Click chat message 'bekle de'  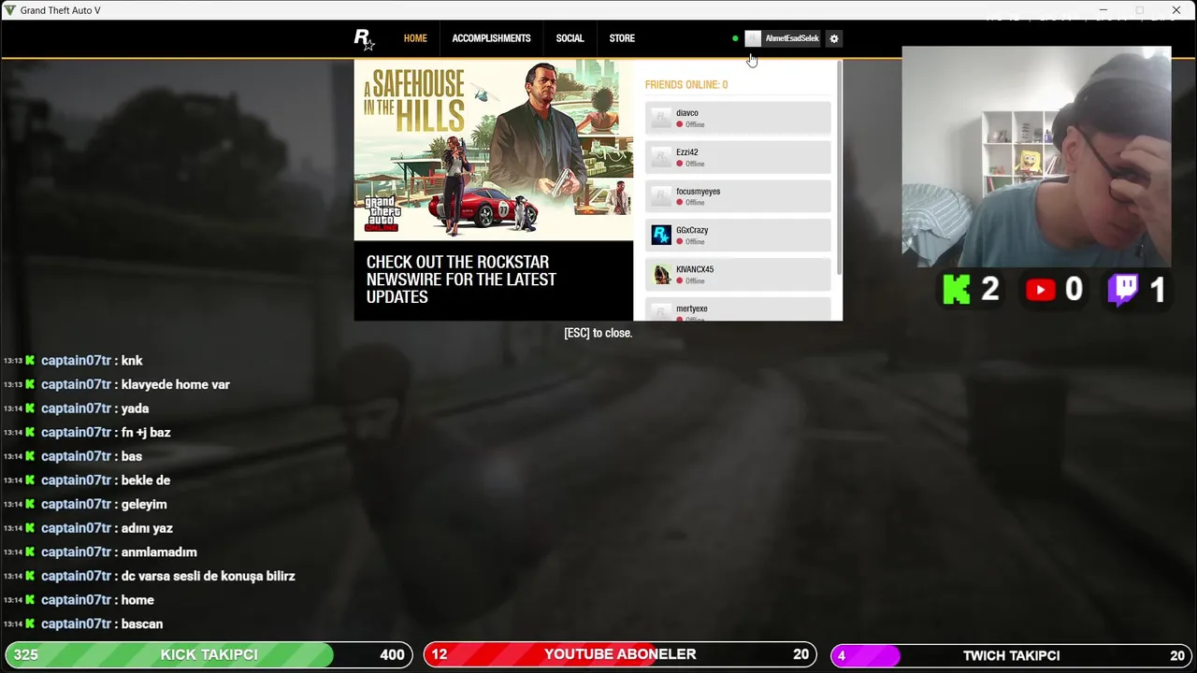pyautogui.click(x=145, y=480)
